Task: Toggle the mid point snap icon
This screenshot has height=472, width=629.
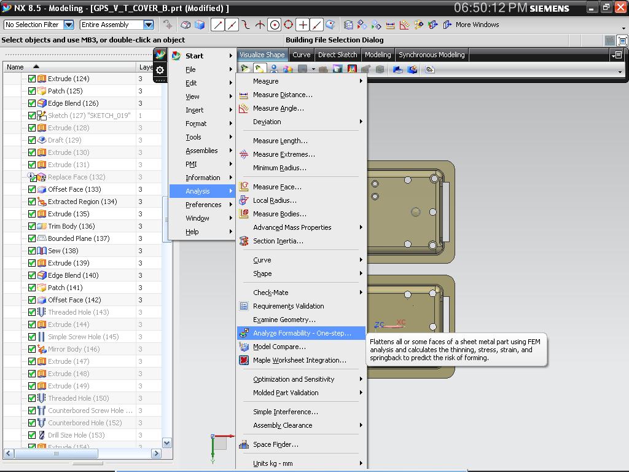Action: (x=232, y=25)
